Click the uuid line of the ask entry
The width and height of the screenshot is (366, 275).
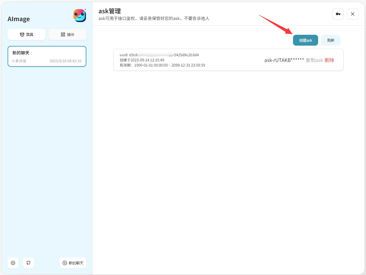(159, 55)
